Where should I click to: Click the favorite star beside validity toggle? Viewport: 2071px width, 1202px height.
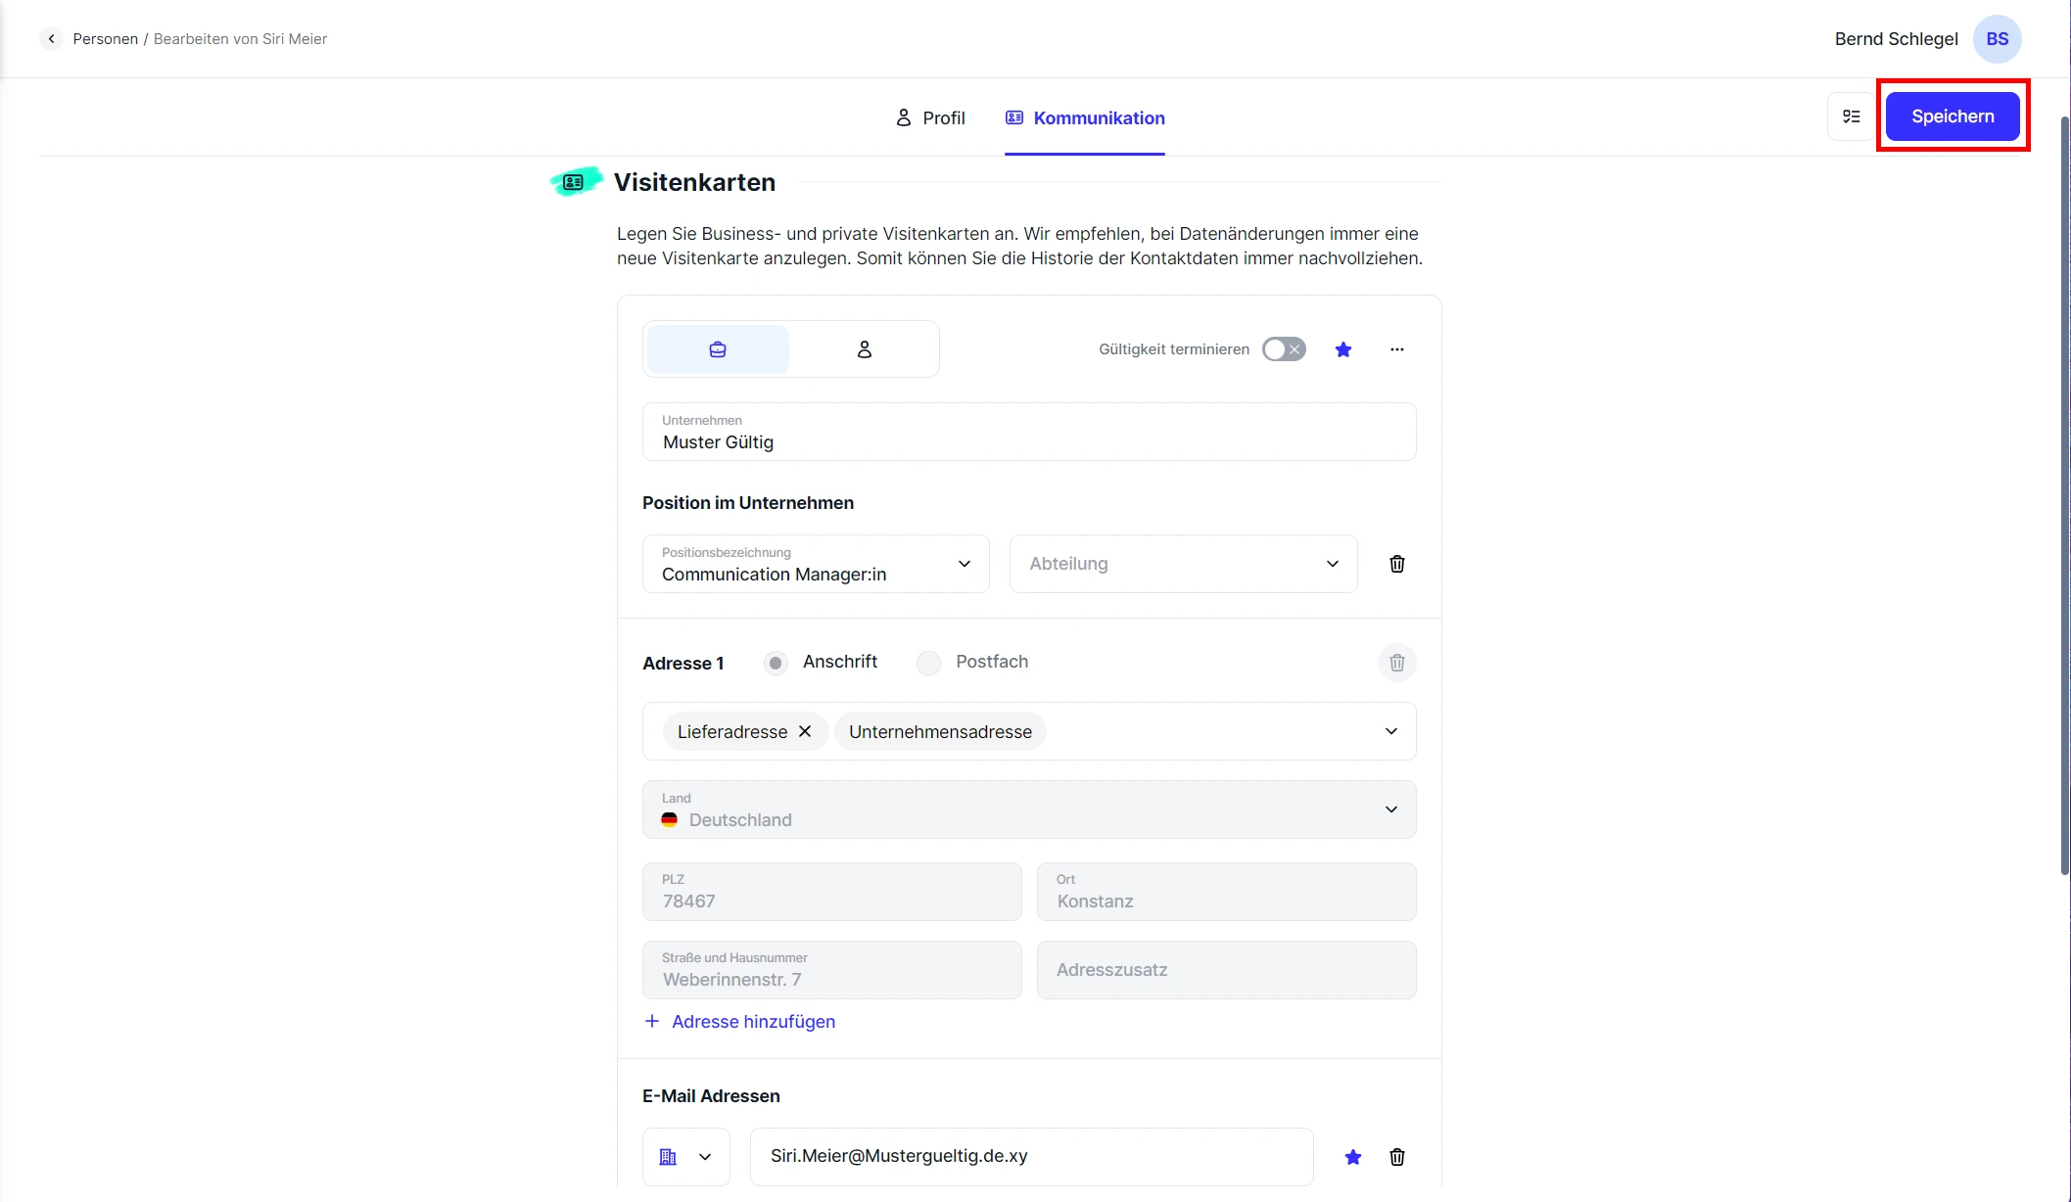(1343, 349)
